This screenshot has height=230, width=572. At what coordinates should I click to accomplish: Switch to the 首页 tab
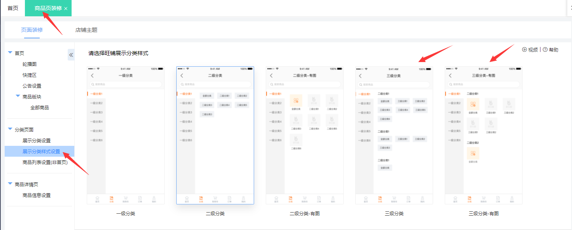[13, 8]
